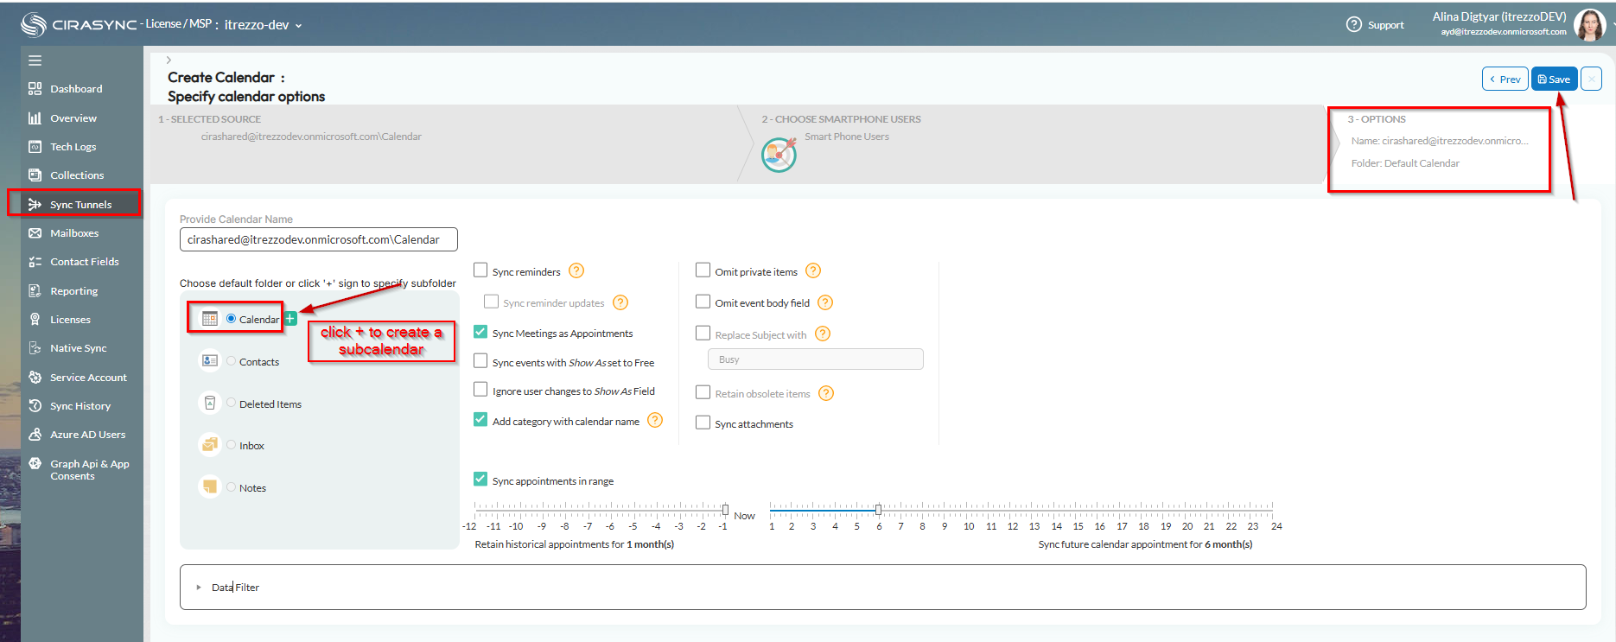Click the Sync reminders help icon
The width and height of the screenshot is (1616, 642).
point(576,270)
